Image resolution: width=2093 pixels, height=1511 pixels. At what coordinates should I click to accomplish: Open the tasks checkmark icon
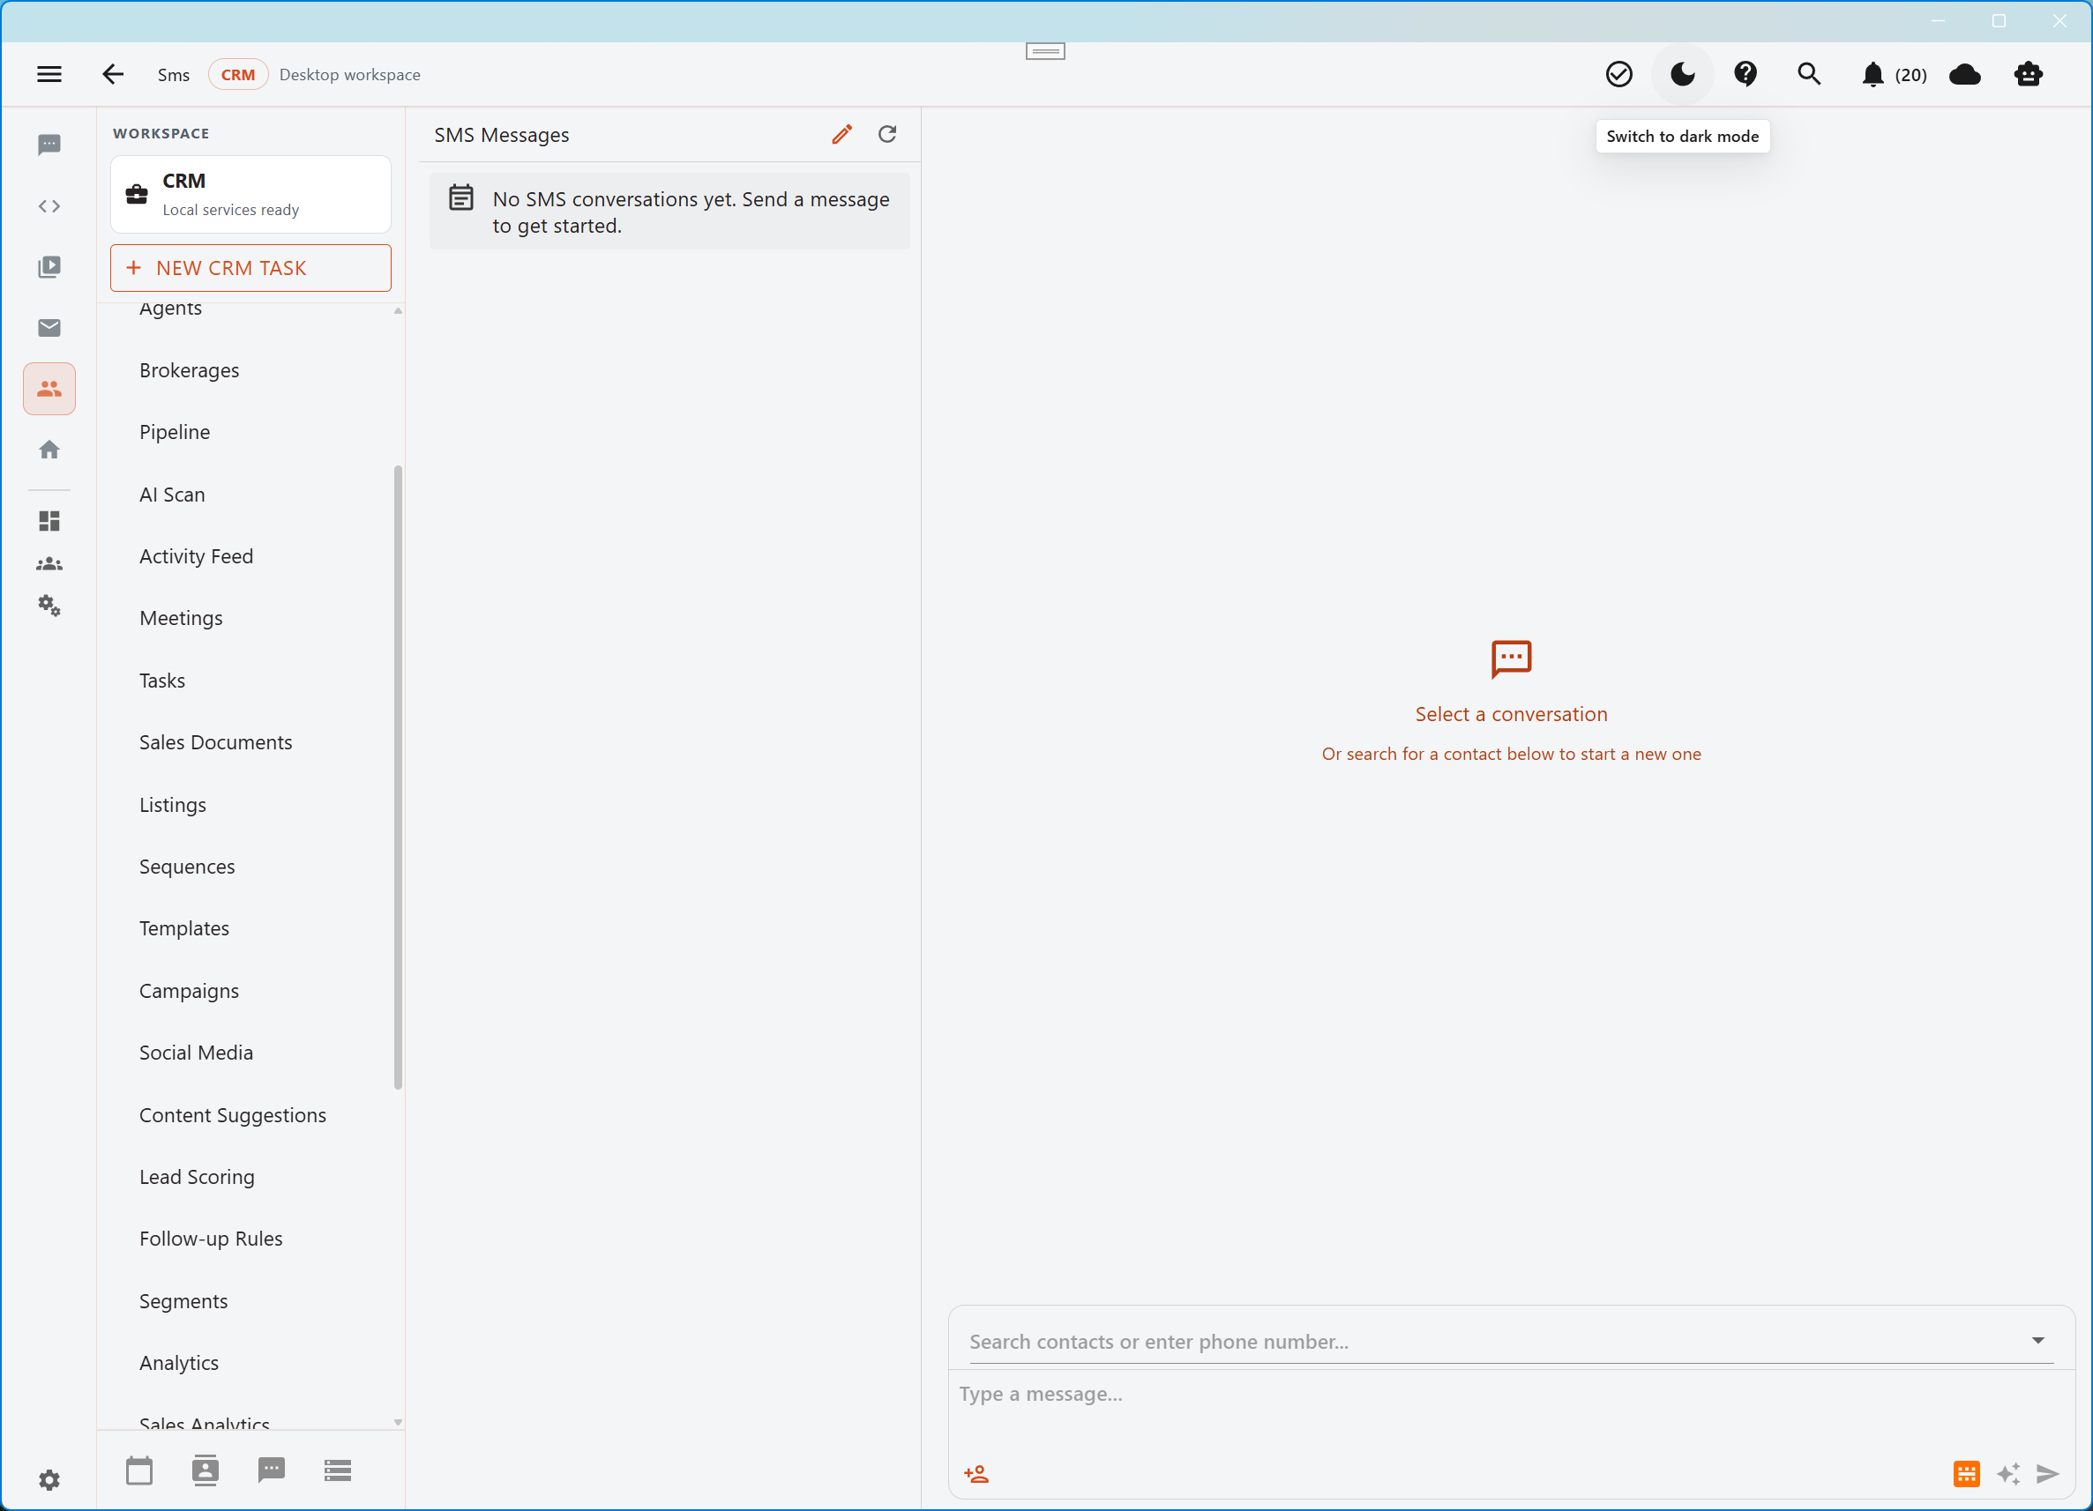[1618, 75]
